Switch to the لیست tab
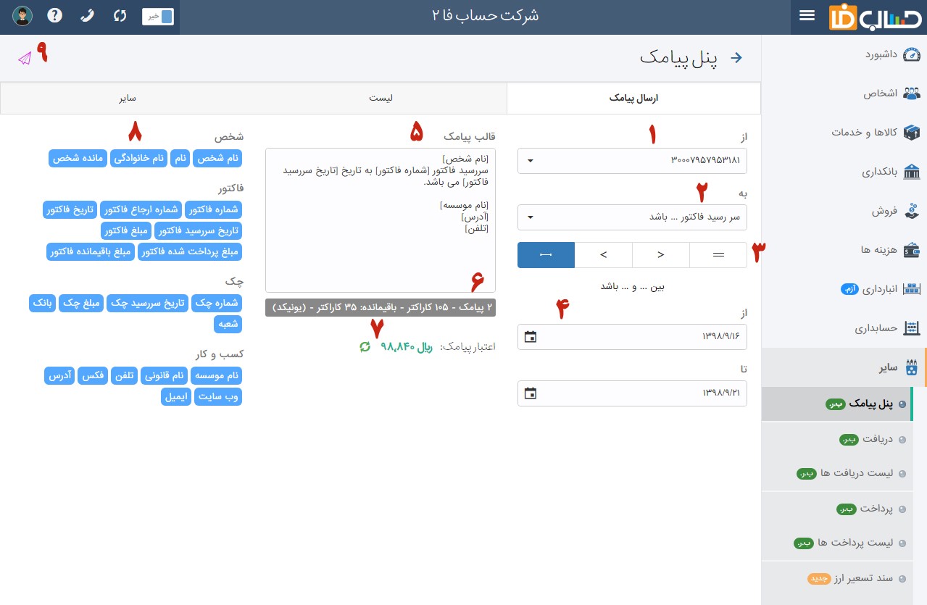Screen dimensions: 927x605 381,98
